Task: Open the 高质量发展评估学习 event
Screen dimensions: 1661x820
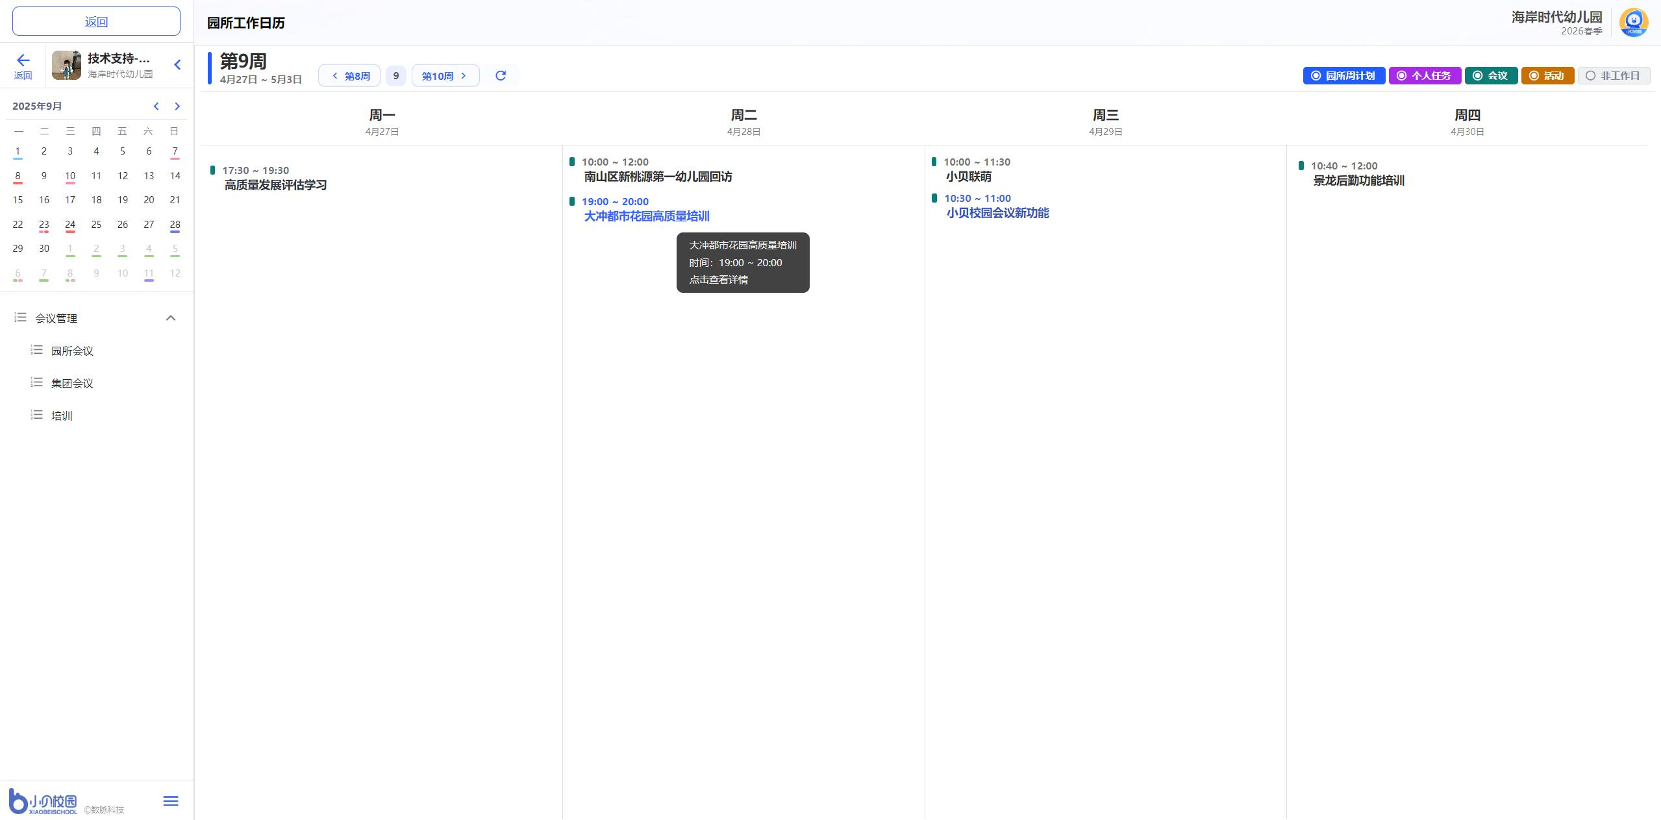Action: coord(275,186)
